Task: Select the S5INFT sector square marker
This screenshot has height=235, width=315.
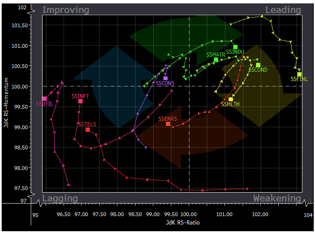Action: (80, 101)
